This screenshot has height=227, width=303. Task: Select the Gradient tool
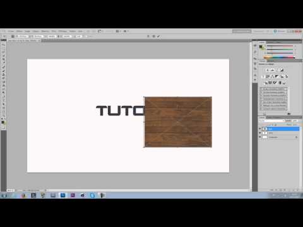tap(4, 86)
